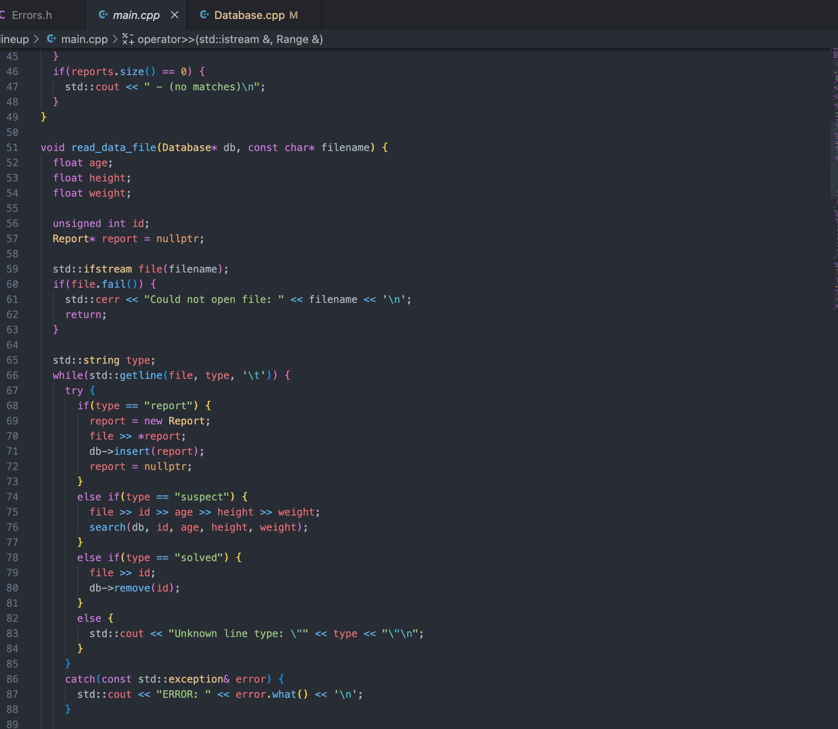This screenshot has width=838, height=729.
Task: Open the main.cpp breadcrumb item
Action: click(x=84, y=39)
